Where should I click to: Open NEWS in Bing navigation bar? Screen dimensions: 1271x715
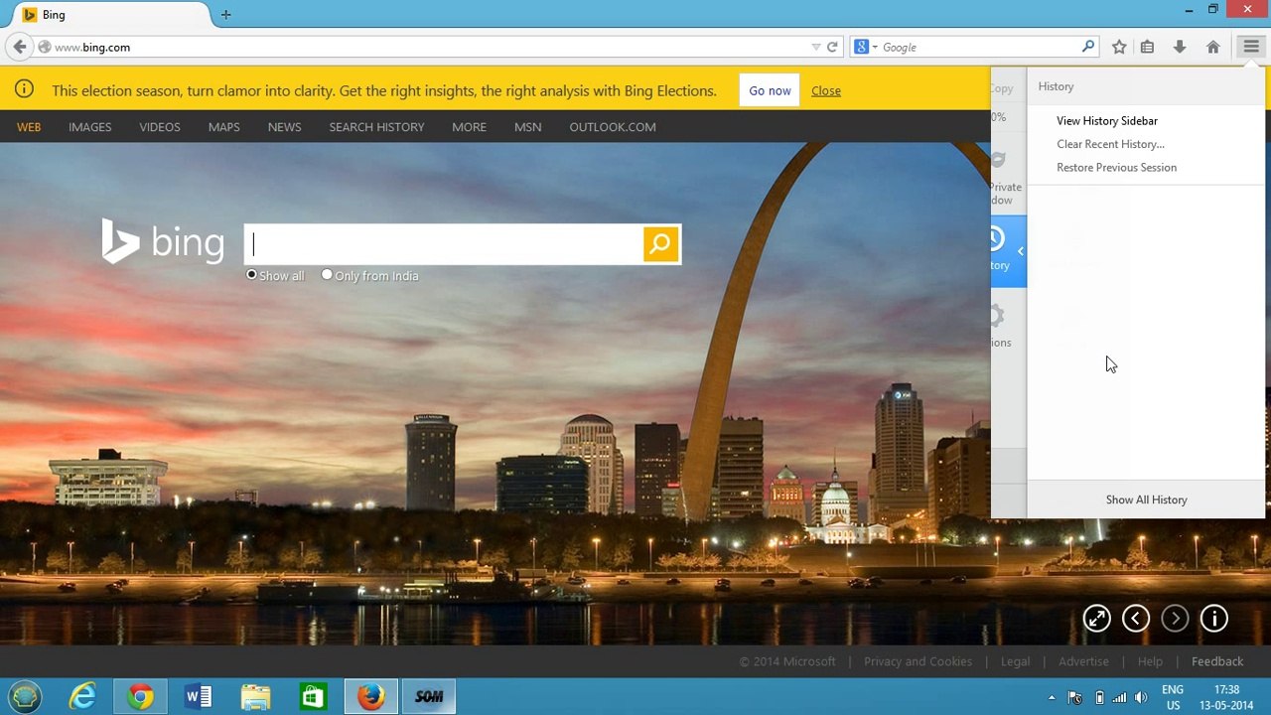tap(284, 127)
